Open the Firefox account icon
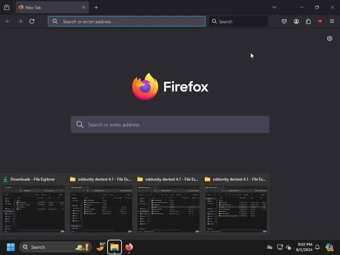 [x=296, y=21]
